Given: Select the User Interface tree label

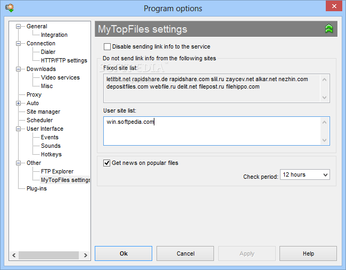Looking at the screenshot, I should 45,129.
